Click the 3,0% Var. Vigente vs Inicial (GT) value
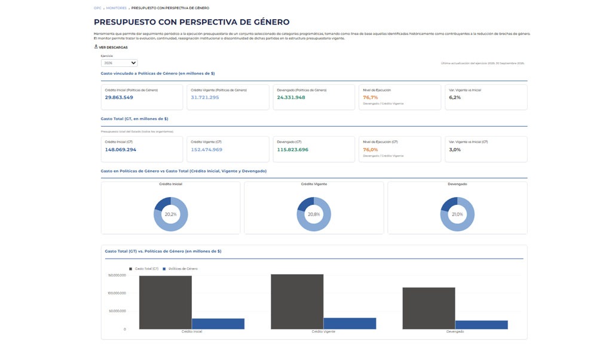 (x=455, y=150)
